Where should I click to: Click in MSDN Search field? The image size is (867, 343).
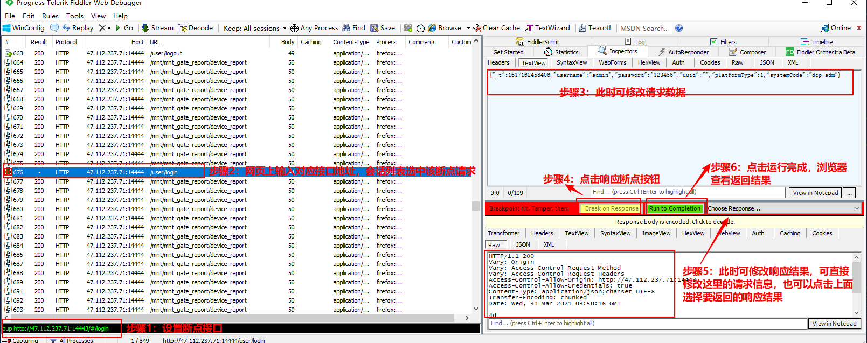tap(644, 28)
